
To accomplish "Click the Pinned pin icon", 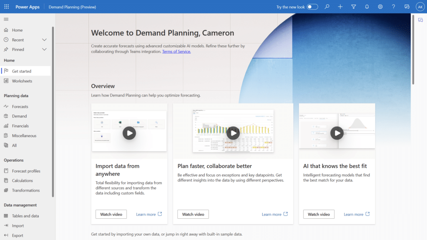I will tap(6, 49).
